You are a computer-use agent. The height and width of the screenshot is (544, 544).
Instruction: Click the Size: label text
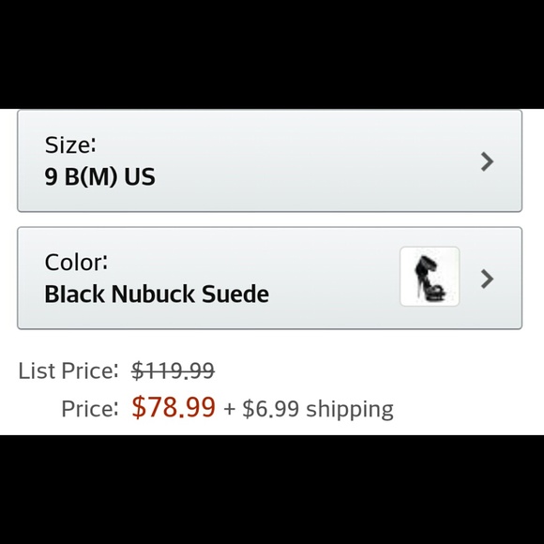point(70,144)
